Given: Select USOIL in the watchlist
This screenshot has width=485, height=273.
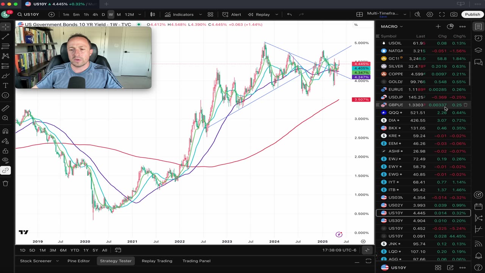Looking at the screenshot, I should (423, 43).
